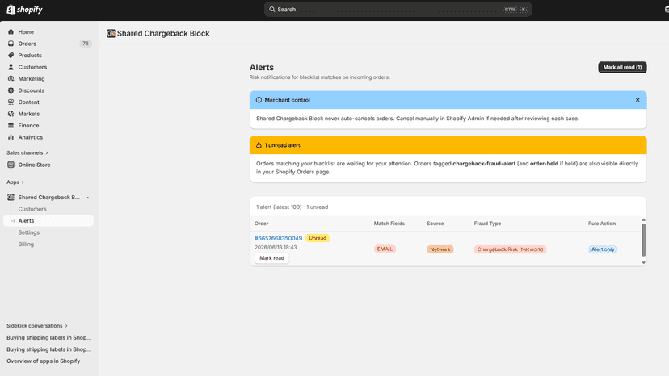Open the app's Customers subpage

click(32, 209)
